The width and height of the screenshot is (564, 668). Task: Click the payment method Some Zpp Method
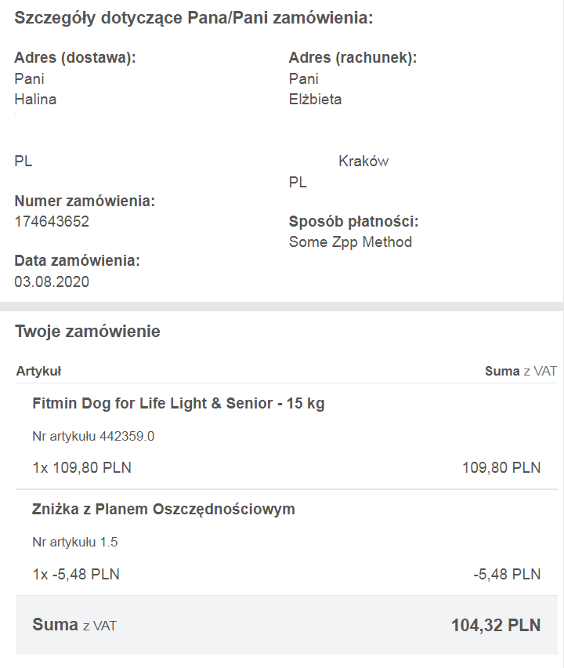pyautogui.click(x=350, y=242)
